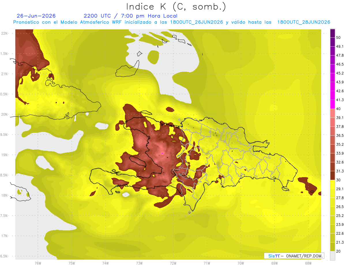This screenshot has width=346, height=267.
Task: Click the "72W" longitude label
Action: click(x=173, y=263)
